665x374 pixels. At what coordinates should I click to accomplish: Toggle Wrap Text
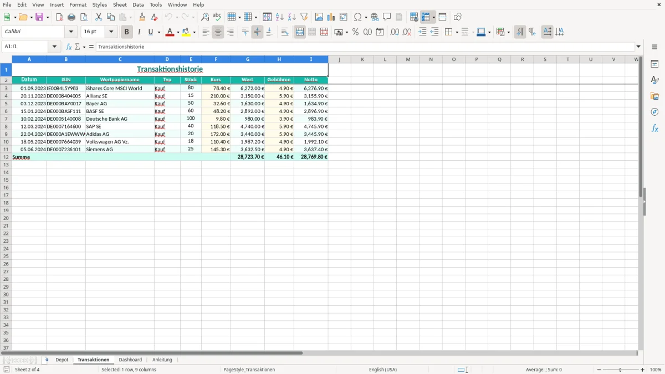285,32
